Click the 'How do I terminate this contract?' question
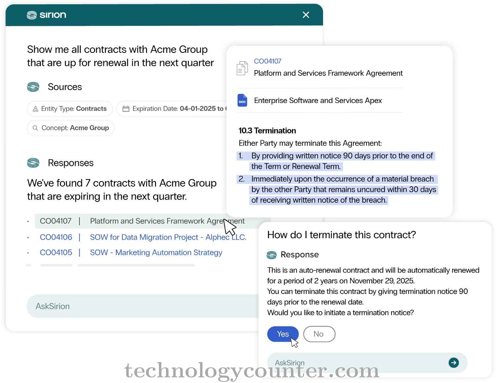The width and height of the screenshot is (497, 383). 341,235
